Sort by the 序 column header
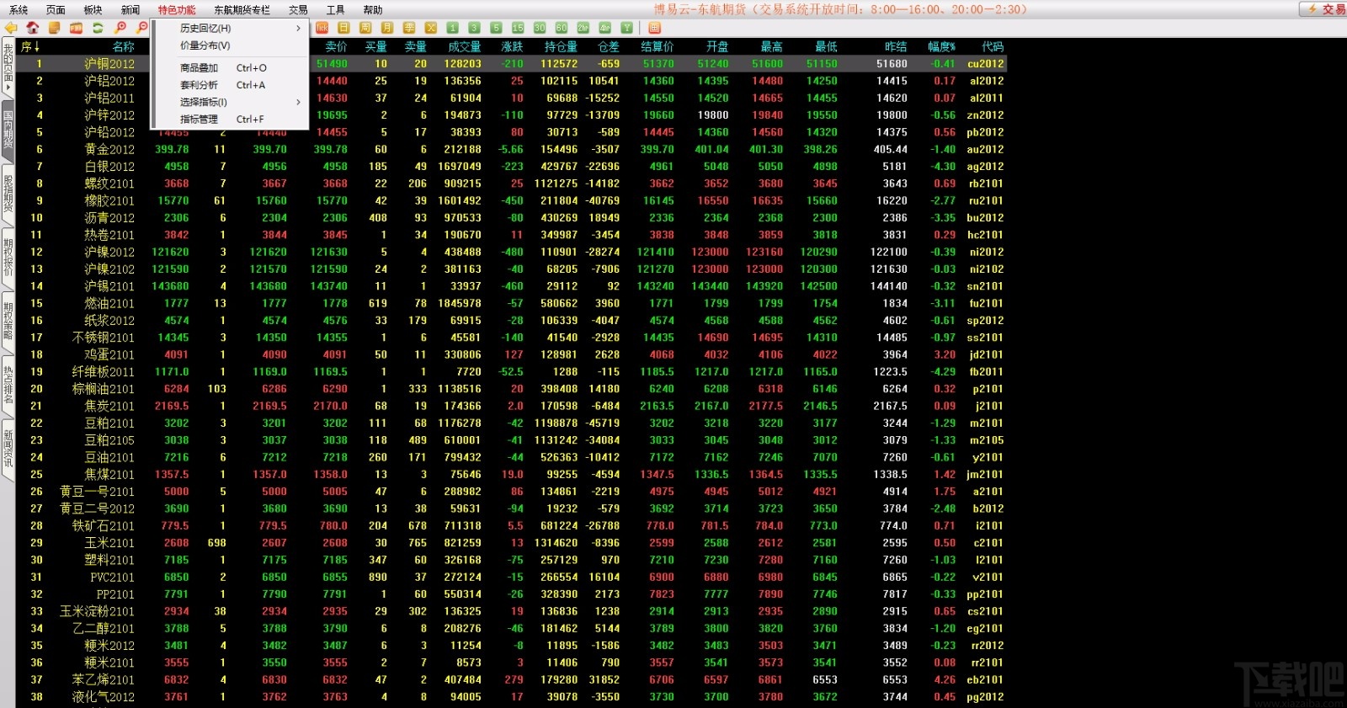This screenshot has height=708, width=1347. click(30, 46)
